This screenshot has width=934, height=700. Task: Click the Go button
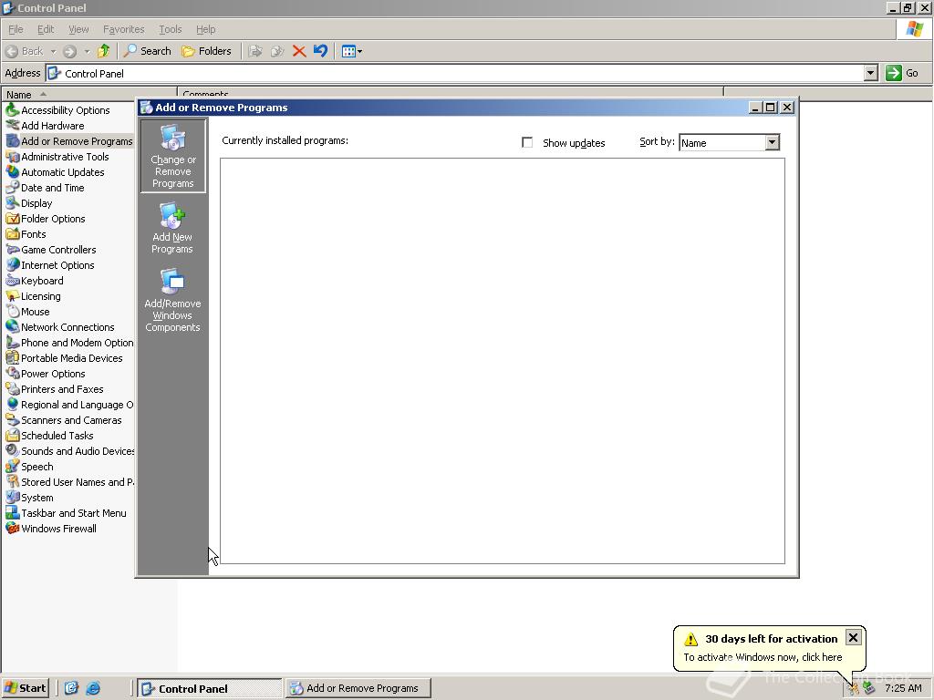(x=902, y=73)
